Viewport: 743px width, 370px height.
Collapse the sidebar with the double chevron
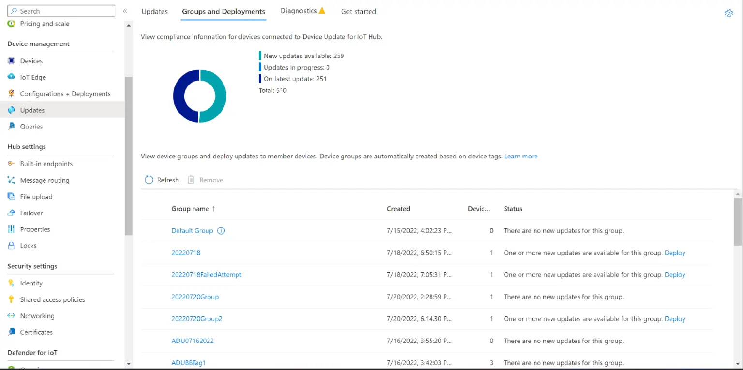pyautogui.click(x=125, y=10)
